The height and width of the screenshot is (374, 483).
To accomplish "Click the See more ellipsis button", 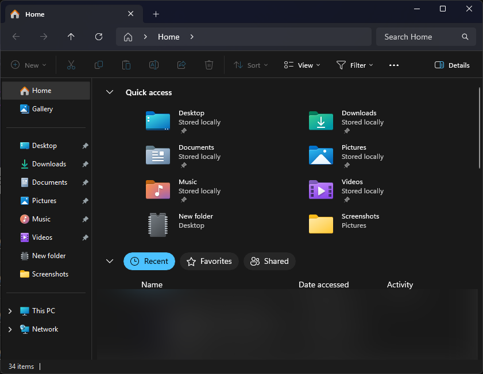I will [394, 65].
